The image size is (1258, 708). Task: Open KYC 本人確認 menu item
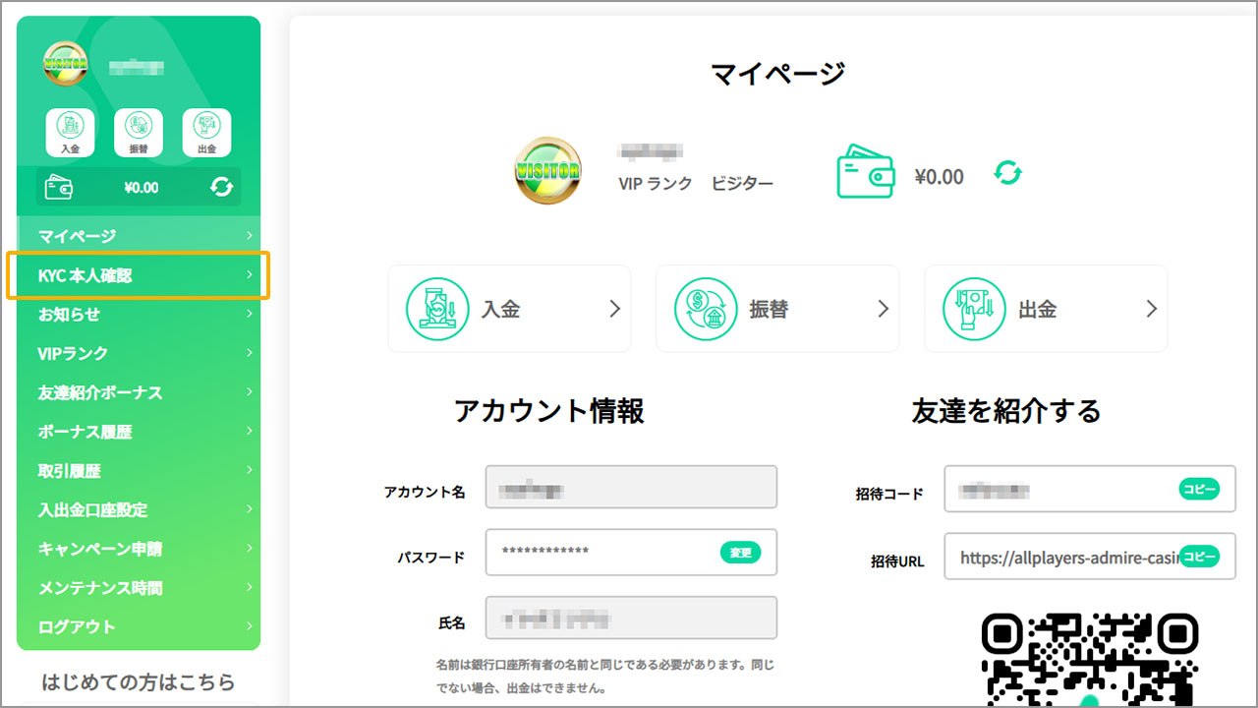click(x=139, y=275)
